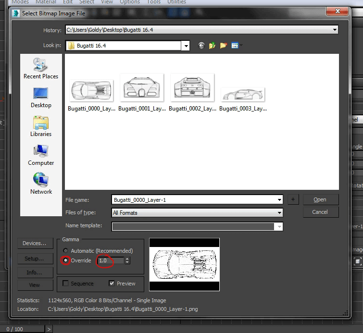Click the Open button
Viewport: 363px width, 333px height.
click(x=320, y=199)
